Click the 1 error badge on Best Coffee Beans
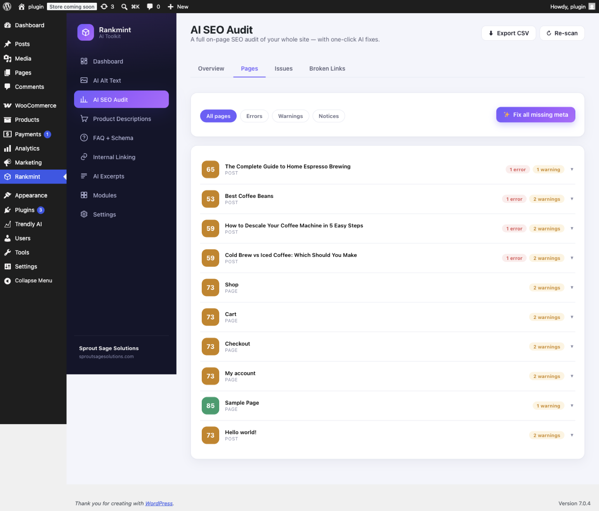 coord(514,199)
